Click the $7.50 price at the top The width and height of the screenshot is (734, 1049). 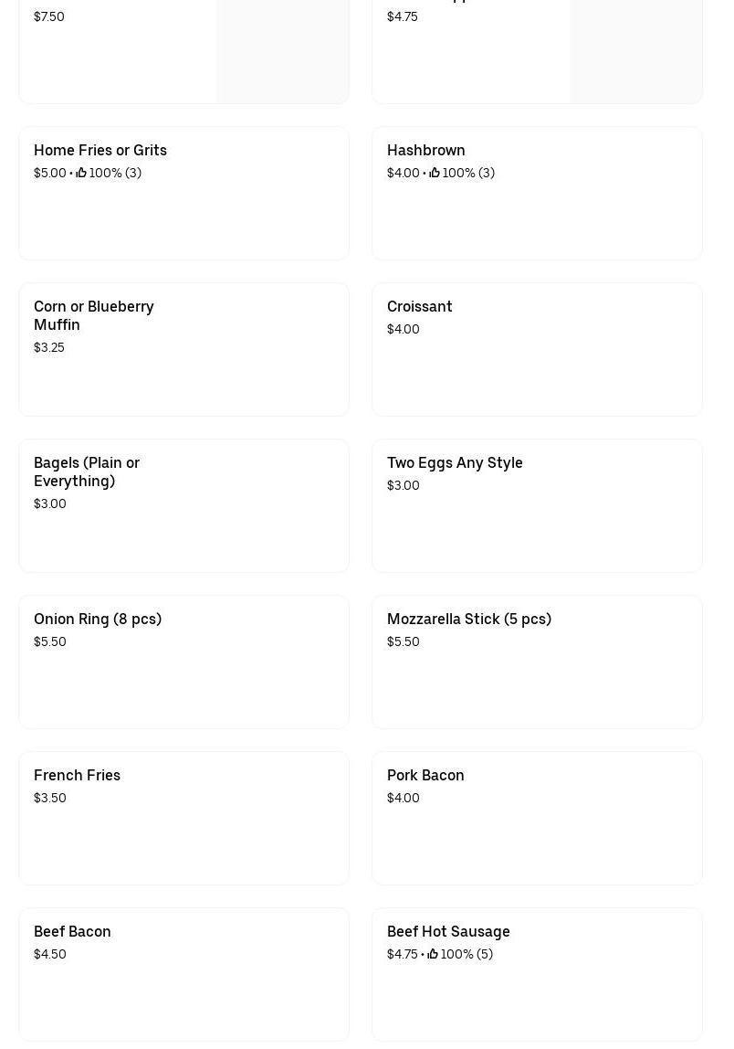pos(49,16)
